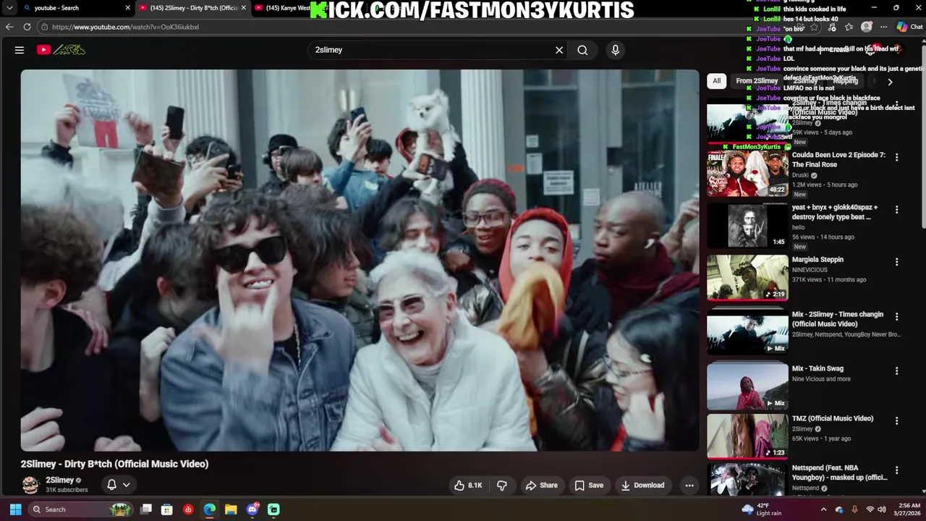Viewport: 926px width, 521px height.
Task: Click the Windows taskbar Search box
Action: (x=80, y=509)
